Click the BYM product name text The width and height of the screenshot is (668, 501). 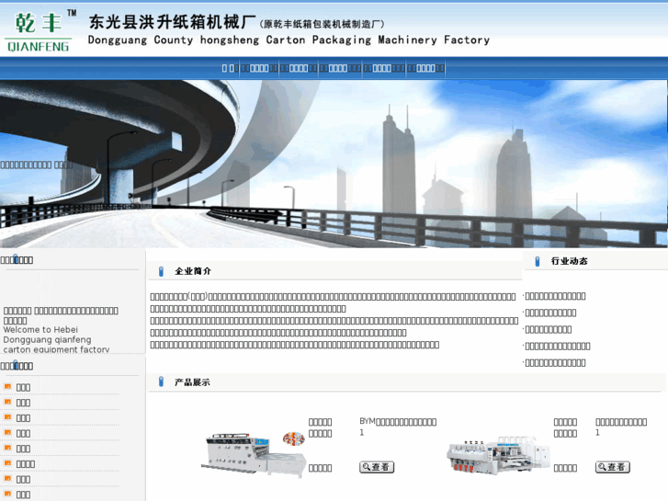pyautogui.click(x=398, y=422)
